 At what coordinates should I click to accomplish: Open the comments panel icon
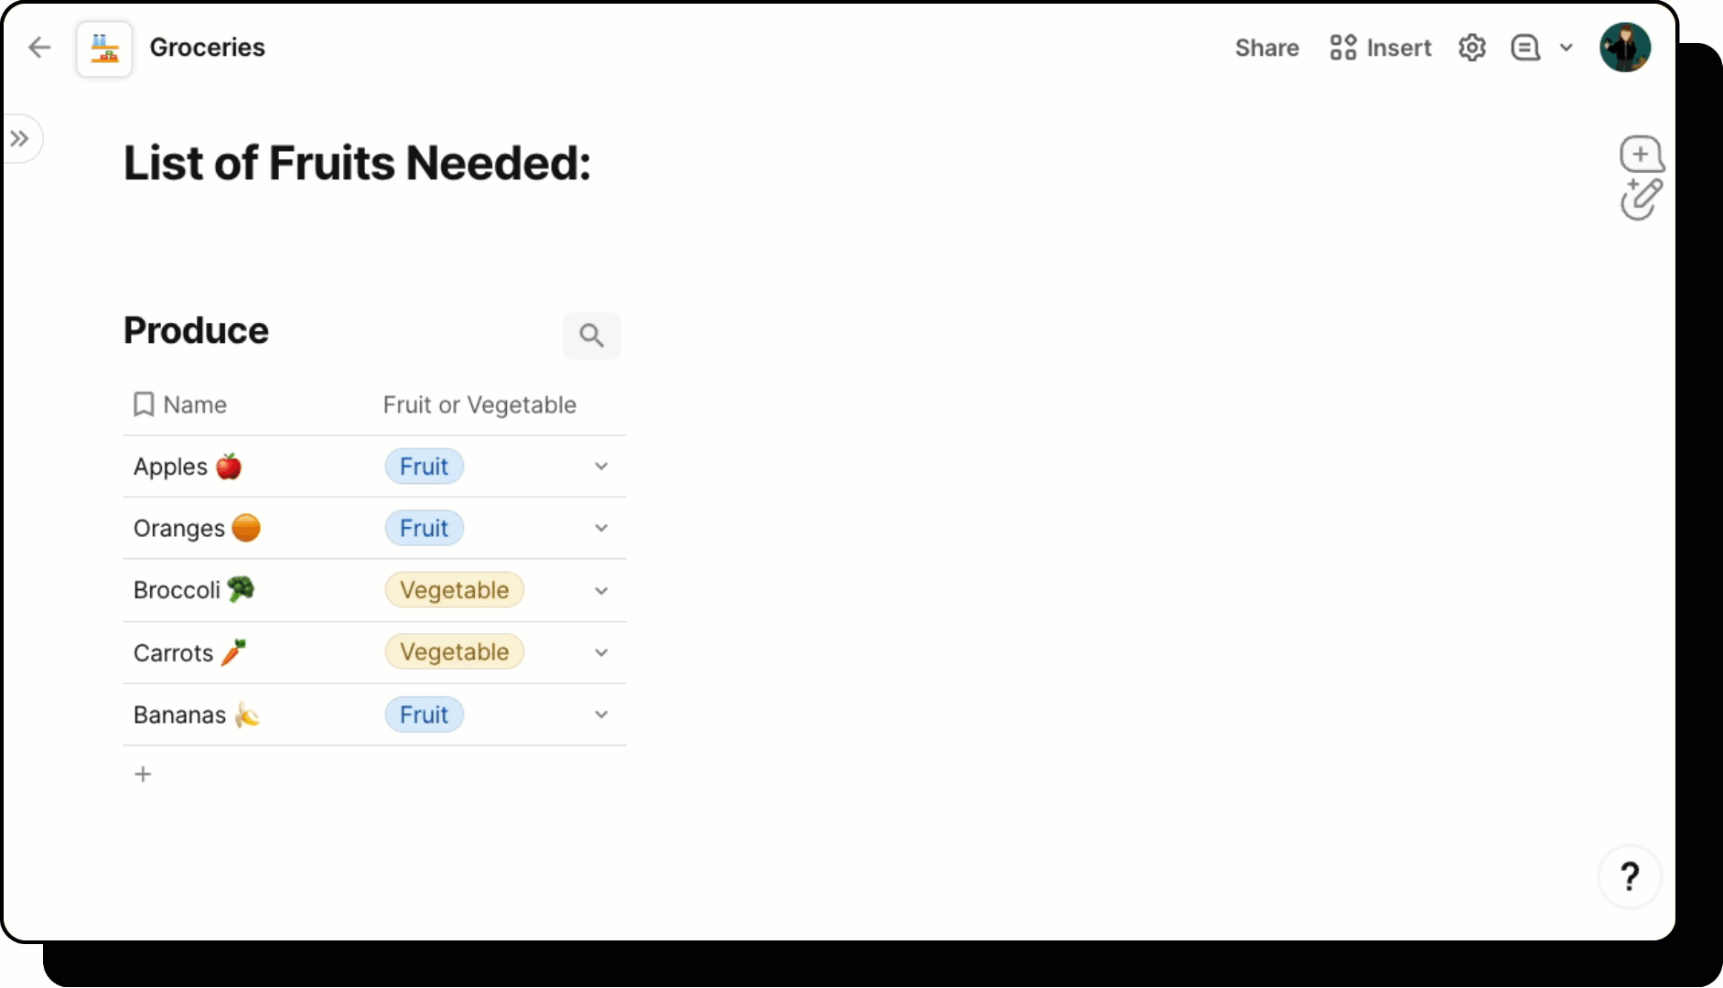[x=1525, y=48]
